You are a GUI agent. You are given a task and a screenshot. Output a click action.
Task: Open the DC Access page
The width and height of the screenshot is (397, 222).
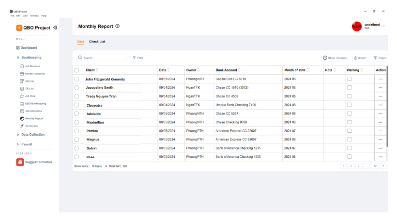[31, 126]
